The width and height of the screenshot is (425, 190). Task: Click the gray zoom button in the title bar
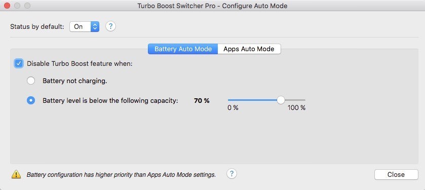click(27, 6)
